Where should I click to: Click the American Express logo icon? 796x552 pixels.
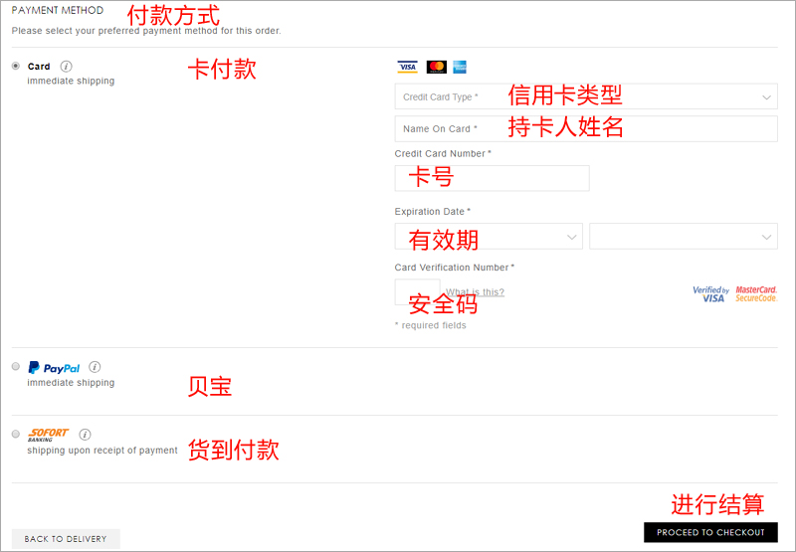(460, 67)
